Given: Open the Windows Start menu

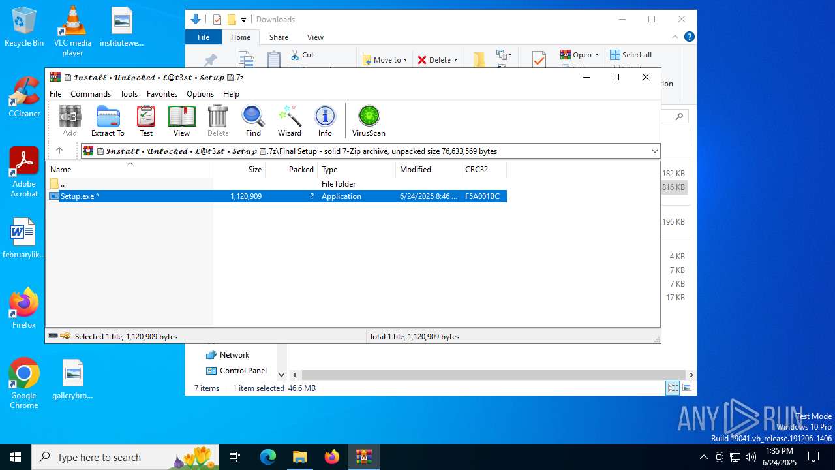Looking at the screenshot, I should tap(16, 457).
